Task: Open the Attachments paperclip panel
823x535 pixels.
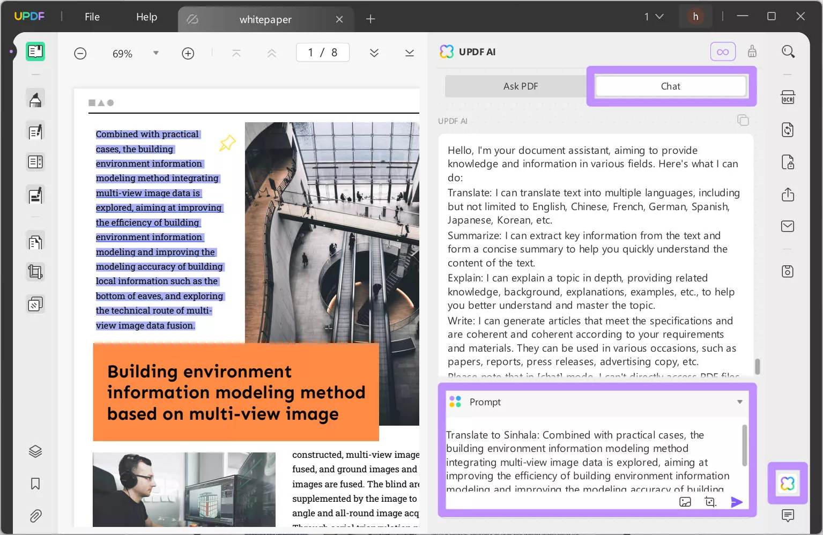Action: 35,516
